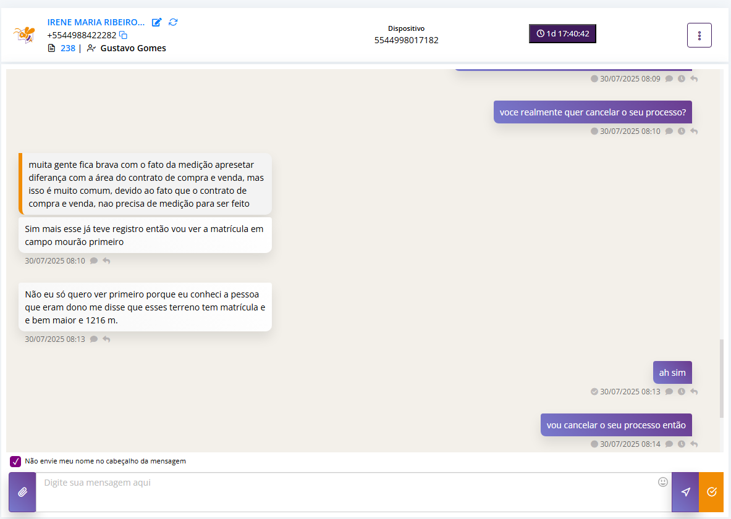Click the quoted message 'muita gente fica brava'
Screen dimensions: 731x519
click(145, 184)
